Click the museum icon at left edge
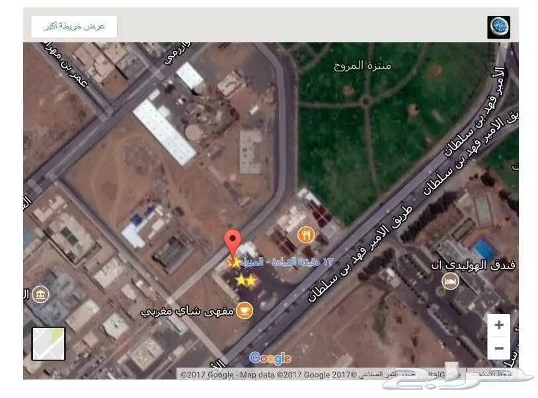 click(x=40, y=294)
